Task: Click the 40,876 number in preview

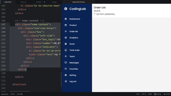Action: click(x=97, y=11)
